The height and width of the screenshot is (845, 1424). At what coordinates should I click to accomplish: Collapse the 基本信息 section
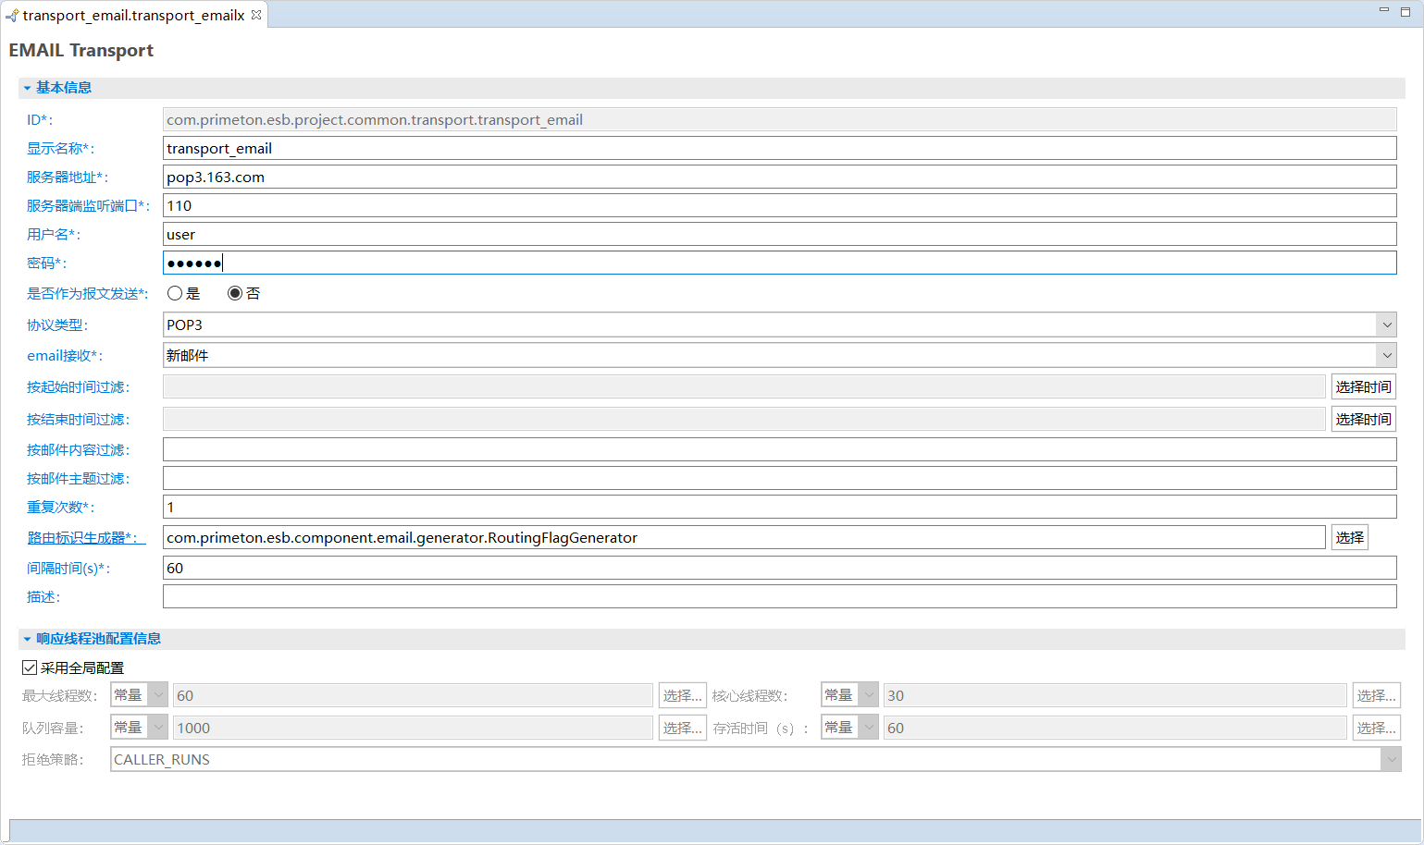(x=28, y=88)
